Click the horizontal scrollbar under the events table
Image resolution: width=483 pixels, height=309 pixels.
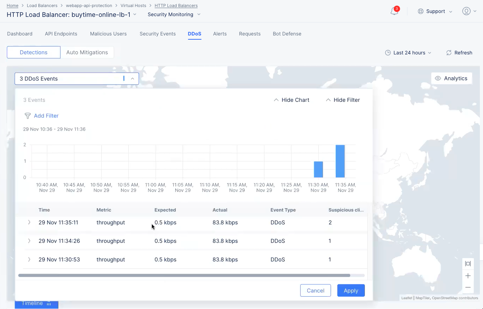(184, 276)
